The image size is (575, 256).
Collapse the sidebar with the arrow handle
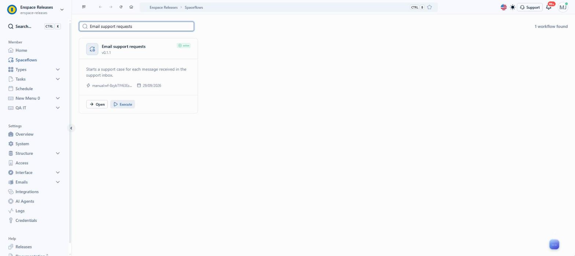coord(71,128)
